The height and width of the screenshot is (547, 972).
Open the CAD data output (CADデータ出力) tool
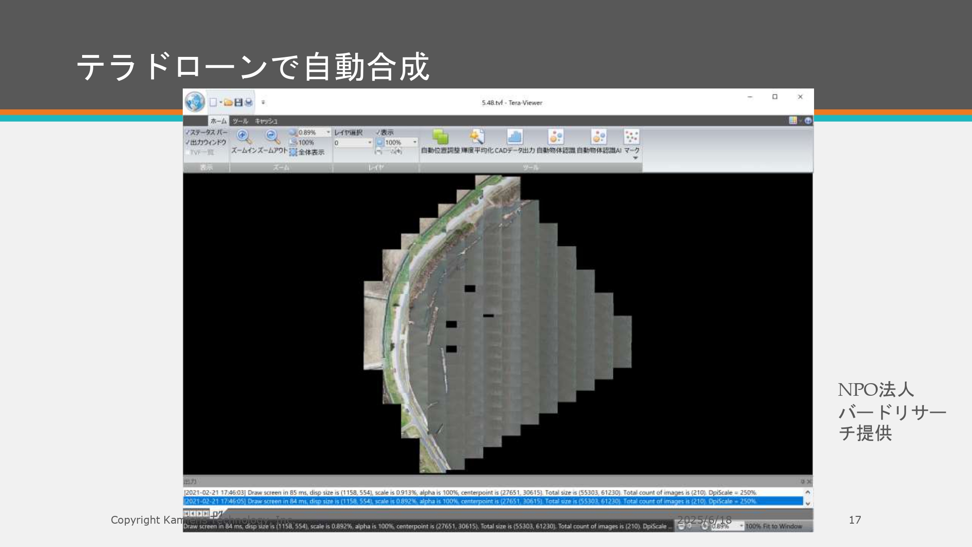point(515,138)
